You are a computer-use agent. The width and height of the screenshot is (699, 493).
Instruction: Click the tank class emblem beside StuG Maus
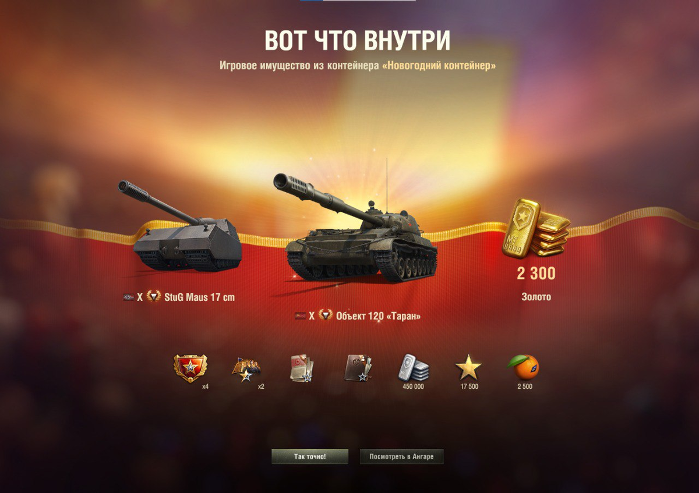pyautogui.click(x=154, y=297)
